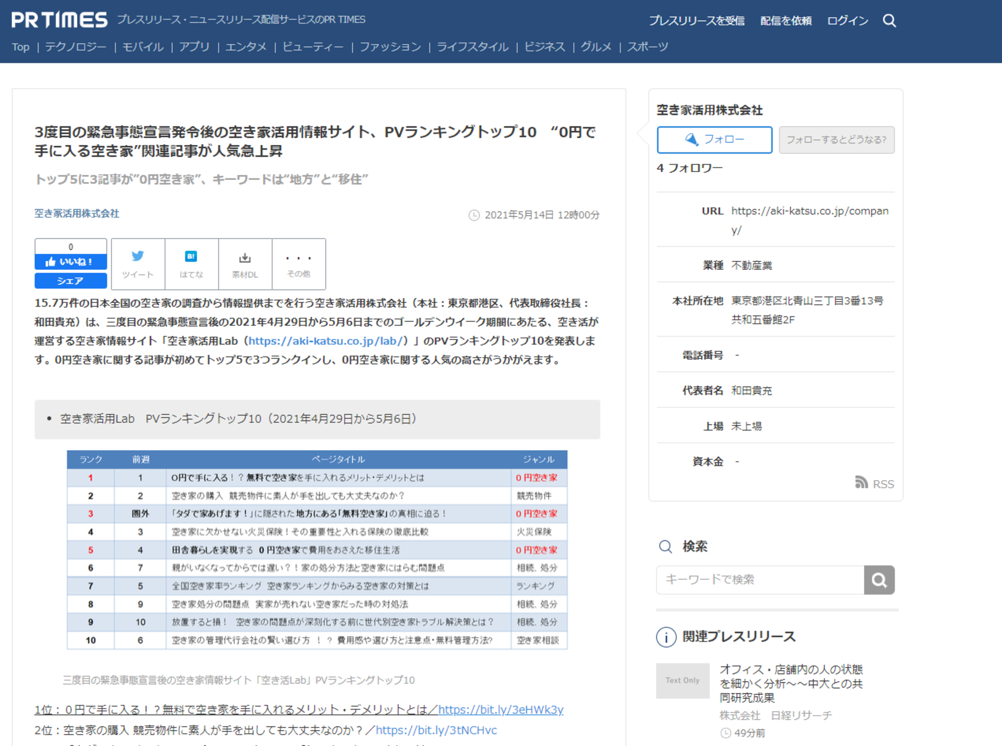Viewport: 1002px width, 746px height.
Task: Click the clock icon beside publish date
Action: 474,215
